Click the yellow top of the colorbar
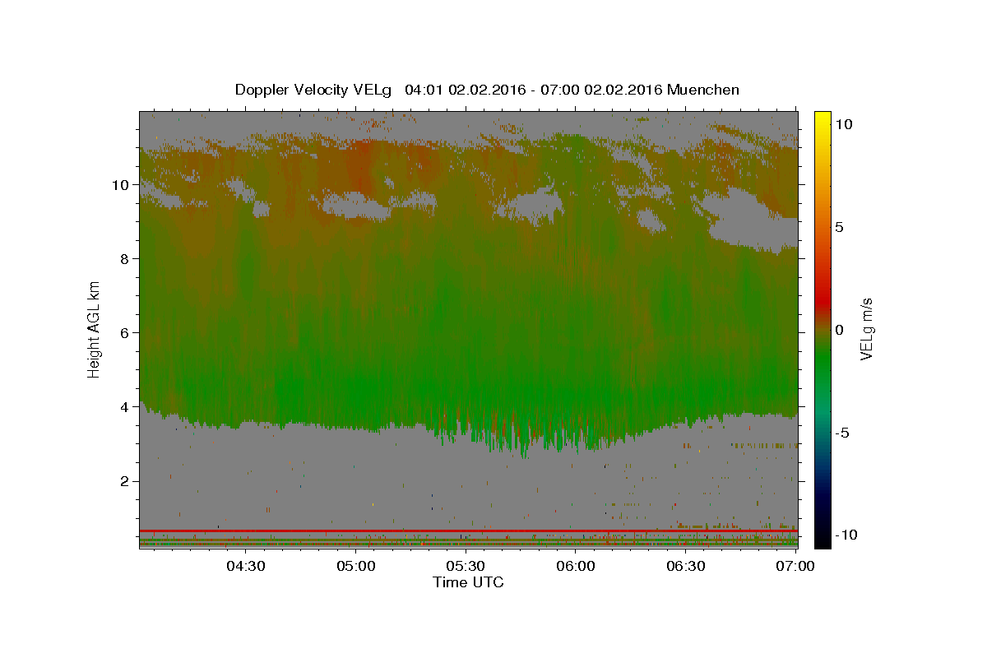The width and height of the screenshot is (987, 658). [x=822, y=119]
